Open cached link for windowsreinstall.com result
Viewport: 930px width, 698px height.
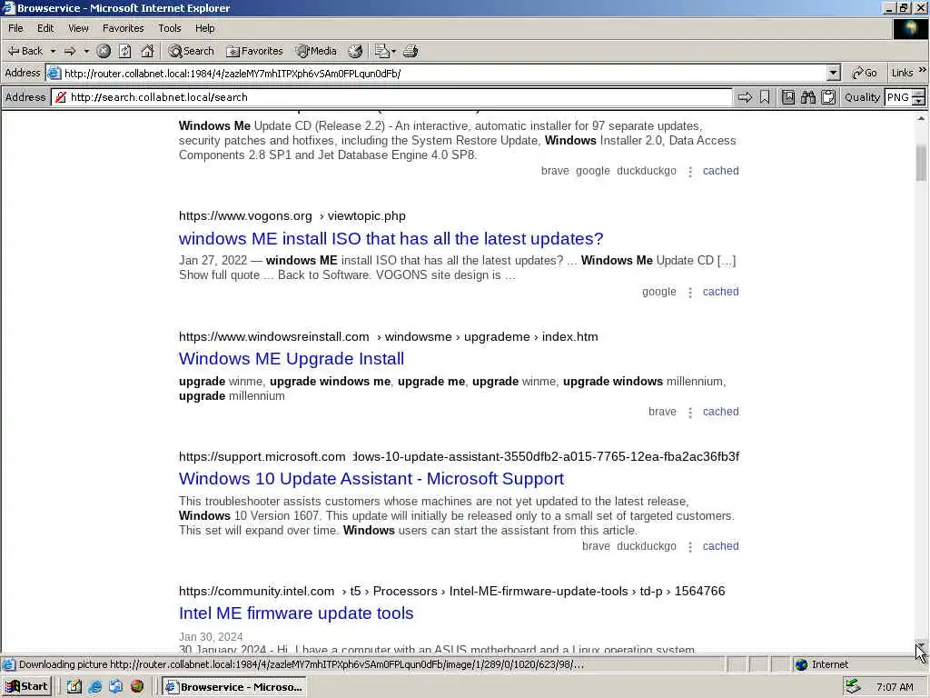pos(720,412)
